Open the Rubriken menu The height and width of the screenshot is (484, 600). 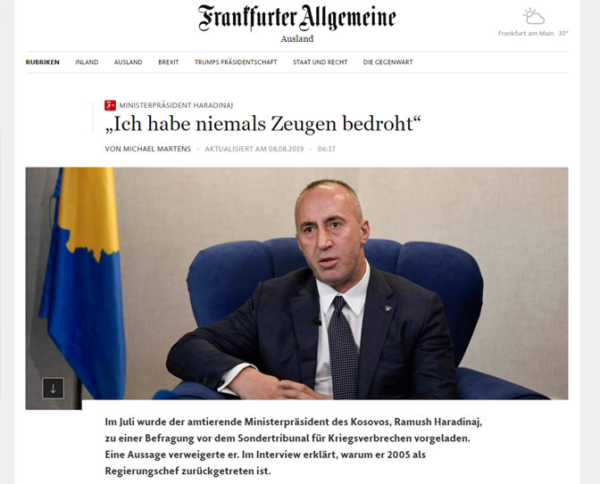click(43, 62)
